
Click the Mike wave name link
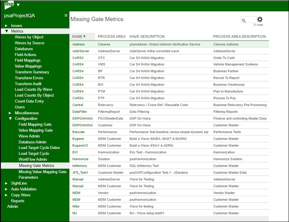[x=76, y=206]
